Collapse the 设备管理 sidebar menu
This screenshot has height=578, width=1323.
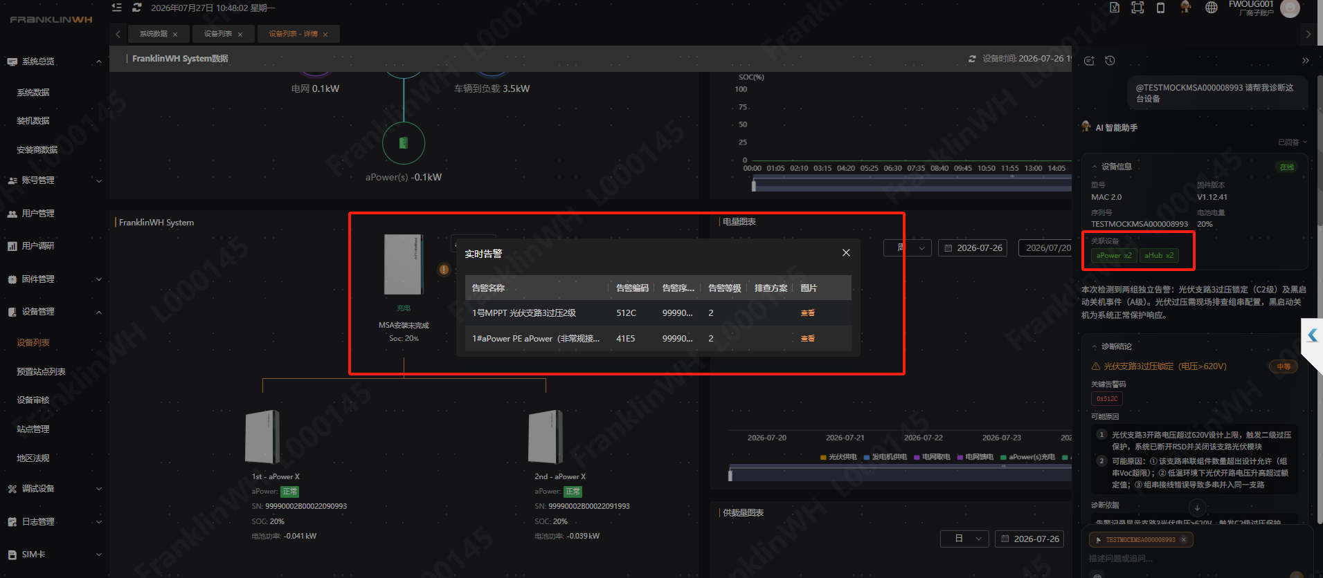[55, 312]
